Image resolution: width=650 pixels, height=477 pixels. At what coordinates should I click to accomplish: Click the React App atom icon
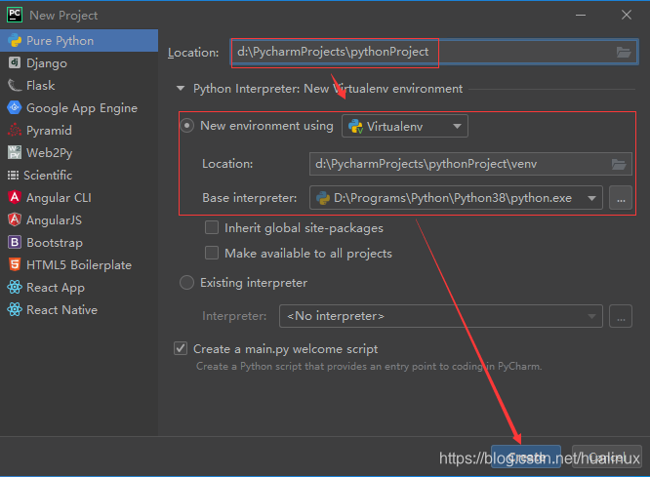(15, 287)
